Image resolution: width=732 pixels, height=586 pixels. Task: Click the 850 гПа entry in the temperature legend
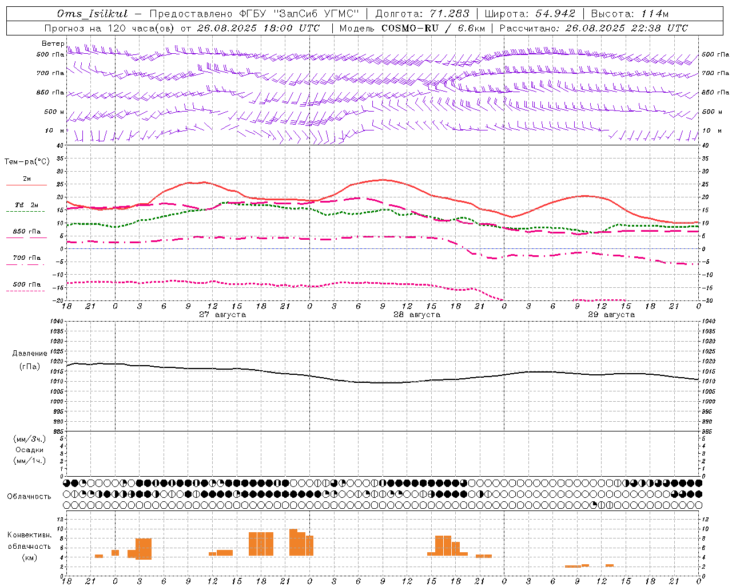tap(27, 232)
